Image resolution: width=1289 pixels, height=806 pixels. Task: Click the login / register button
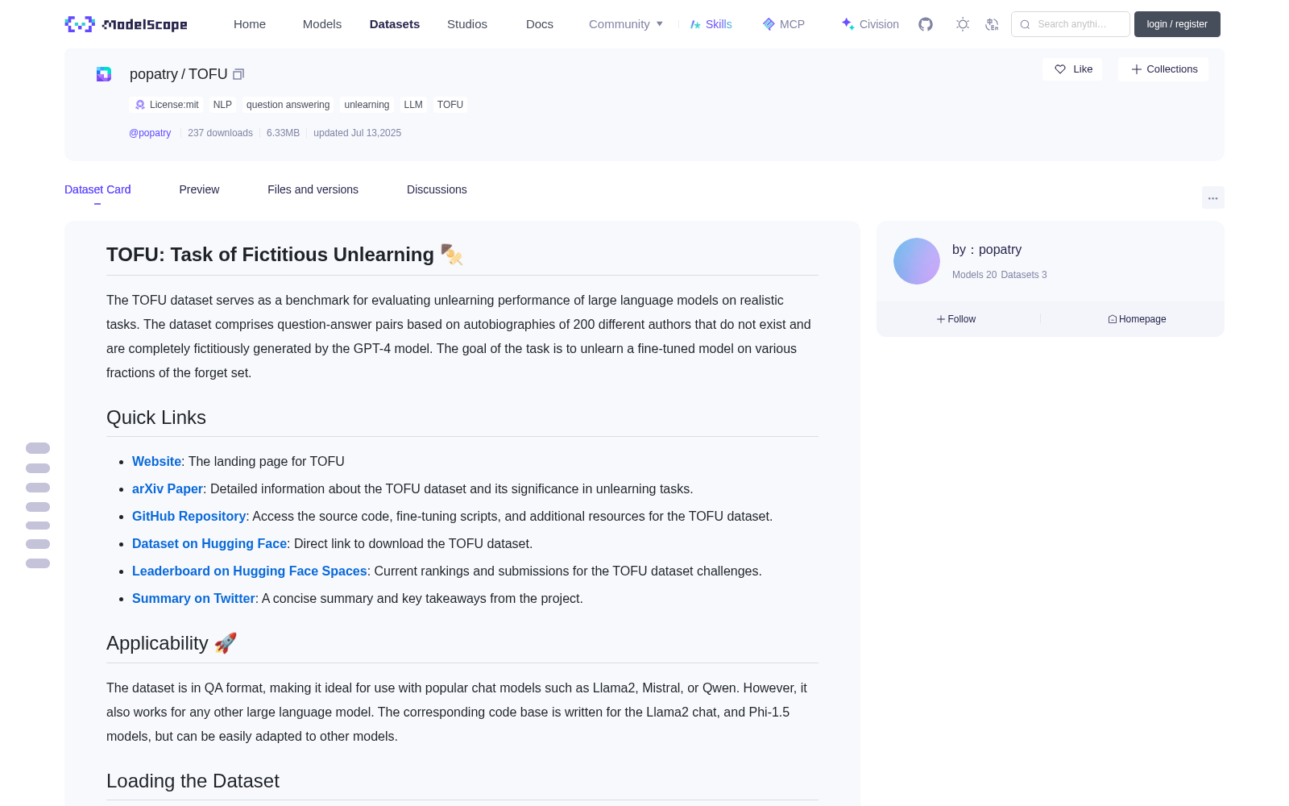(1177, 24)
